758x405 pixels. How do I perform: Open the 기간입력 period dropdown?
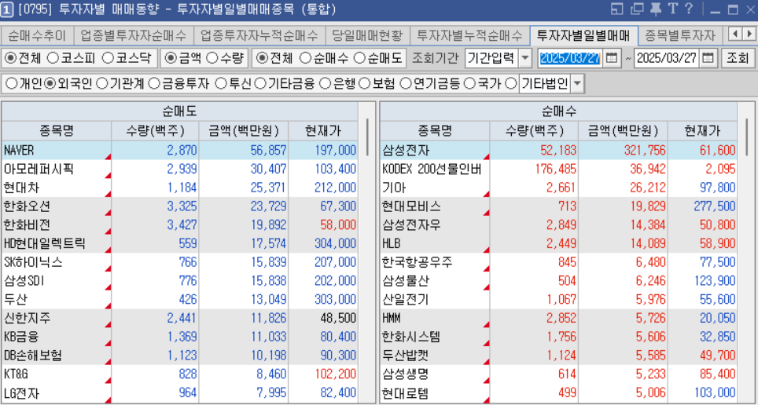524,58
